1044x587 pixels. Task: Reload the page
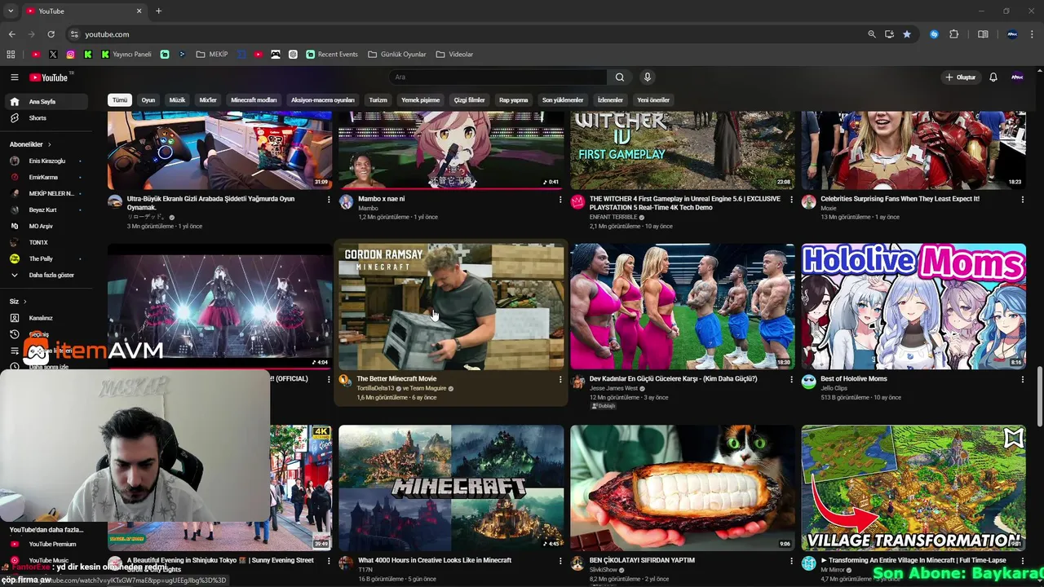pos(51,34)
